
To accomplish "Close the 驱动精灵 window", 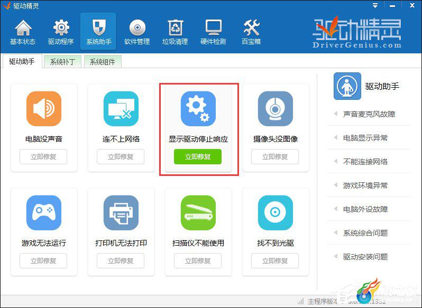I will pyautogui.click(x=412, y=5).
